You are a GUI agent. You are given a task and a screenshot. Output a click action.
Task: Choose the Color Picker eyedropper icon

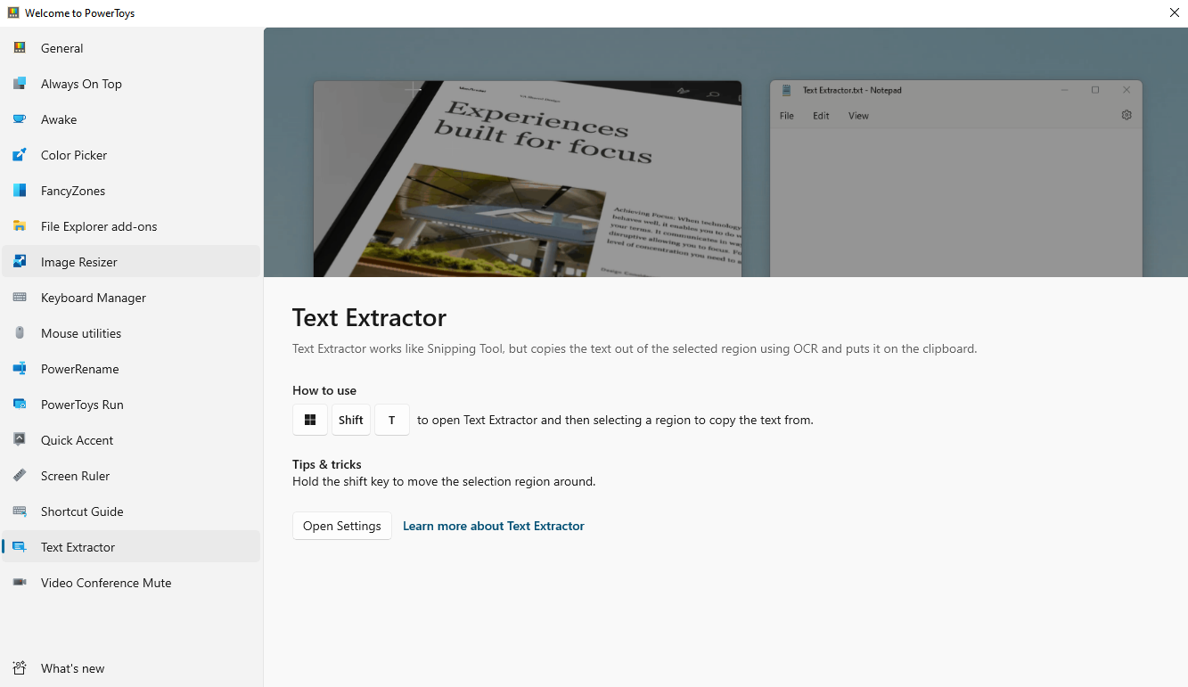pyautogui.click(x=20, y=155)
